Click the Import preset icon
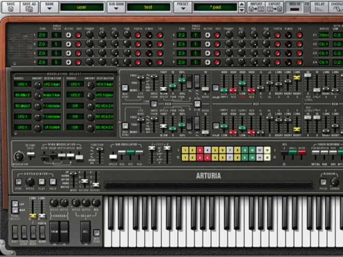The height and width of the screenshot is (257, 343). [256, 7]
